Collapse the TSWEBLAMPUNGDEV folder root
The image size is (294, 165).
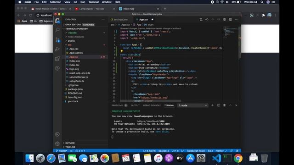(85, 29)
